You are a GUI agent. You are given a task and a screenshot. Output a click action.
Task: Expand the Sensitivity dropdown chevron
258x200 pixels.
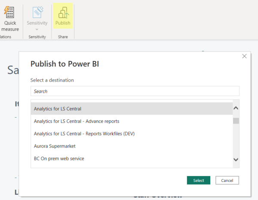coord(37,29)
